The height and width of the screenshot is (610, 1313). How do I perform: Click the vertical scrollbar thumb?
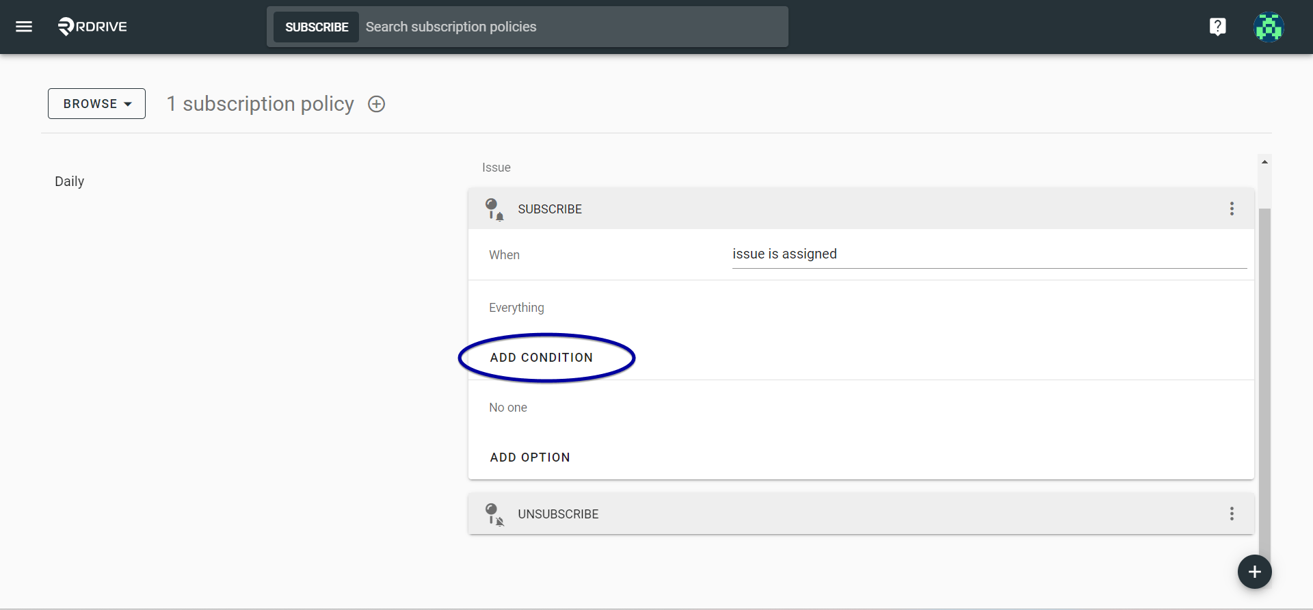pyautogui.click(x=1264, y=386)
